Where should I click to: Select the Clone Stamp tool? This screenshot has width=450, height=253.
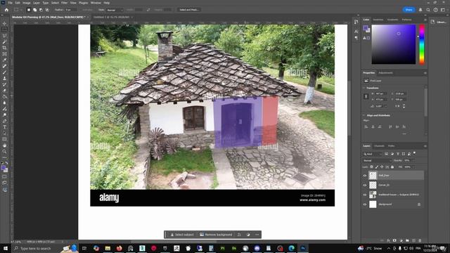coord(4,78)
